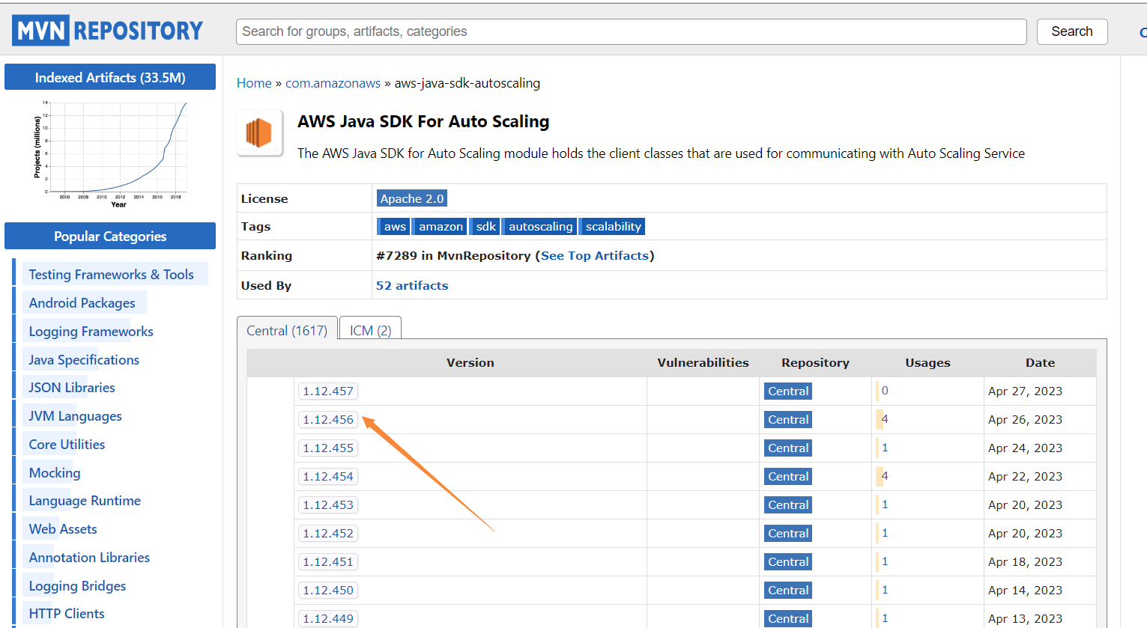Image resolution: width=1147 pixels, height=628 pixels.
Task: Open Annotation Libraries category
Action: (x=89, y=558)
